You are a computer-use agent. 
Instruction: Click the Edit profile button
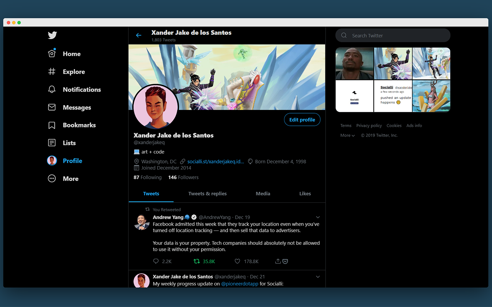[302, 120]
